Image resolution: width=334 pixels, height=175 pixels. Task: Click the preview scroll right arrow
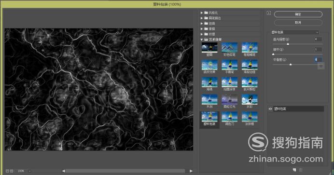click(x=191, y=171)
